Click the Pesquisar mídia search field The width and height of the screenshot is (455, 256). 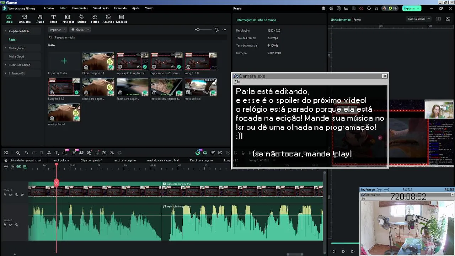(137, 37)
